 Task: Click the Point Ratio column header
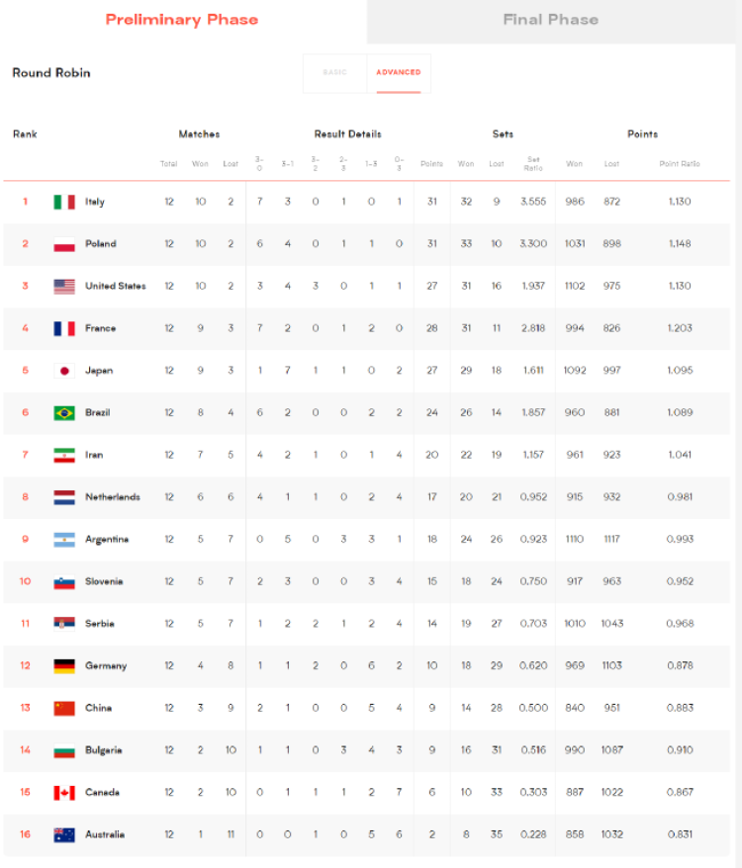pyautogui.click(x=680, y=164)
